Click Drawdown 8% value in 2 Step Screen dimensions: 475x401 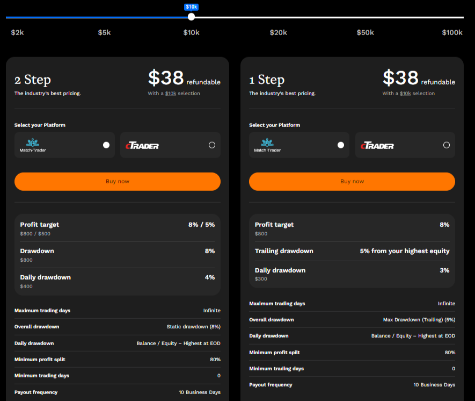tap(210, 251)
